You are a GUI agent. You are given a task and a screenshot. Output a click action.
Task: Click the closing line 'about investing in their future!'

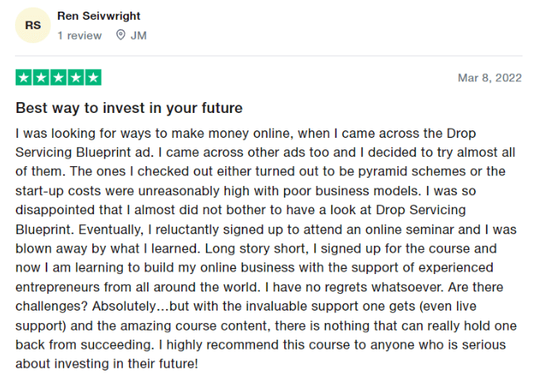coord(107,364)
